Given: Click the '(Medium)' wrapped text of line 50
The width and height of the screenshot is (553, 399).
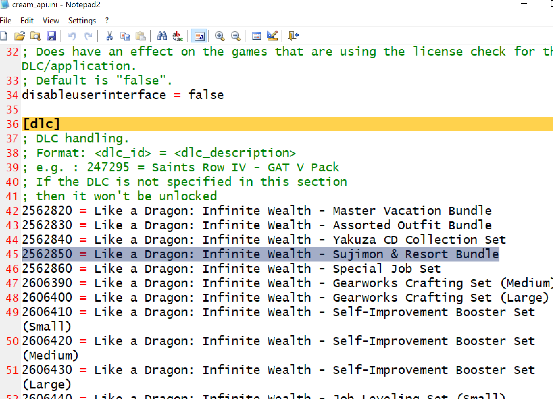Looking at the screenshot, I should 50,356.
